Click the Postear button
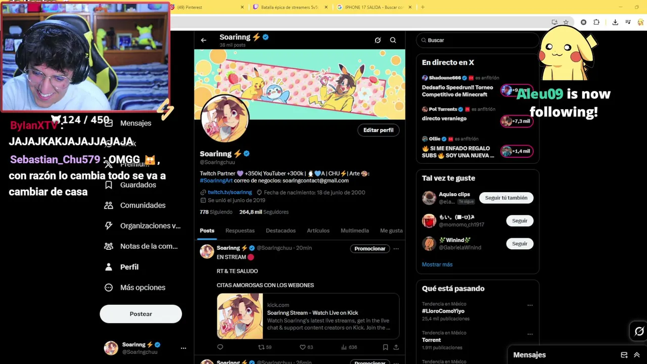The height and width of the screenshot is (364, 647). click(x=141, y=314)
